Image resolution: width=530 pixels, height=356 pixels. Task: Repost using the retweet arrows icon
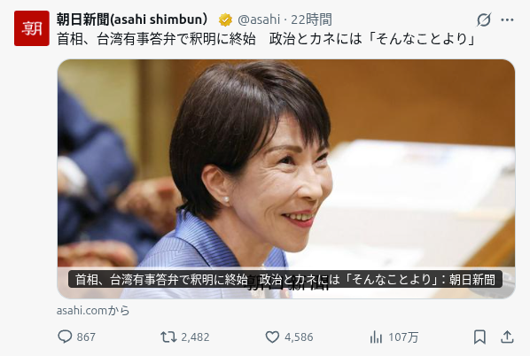click(x=168, y=337)
